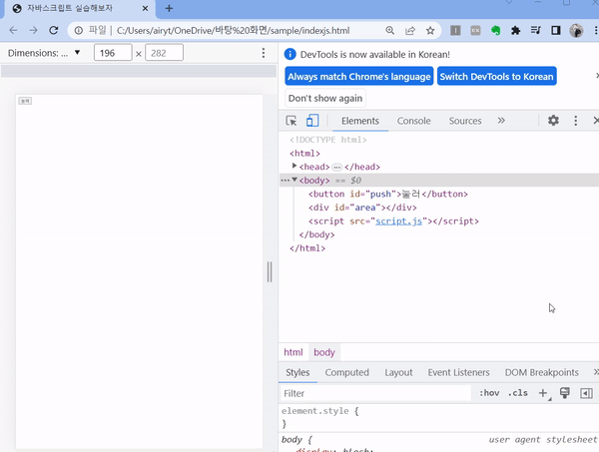Switch to the Layout pane tab
The width and height of the screenshot is (599, 452).
click(398, 372)
